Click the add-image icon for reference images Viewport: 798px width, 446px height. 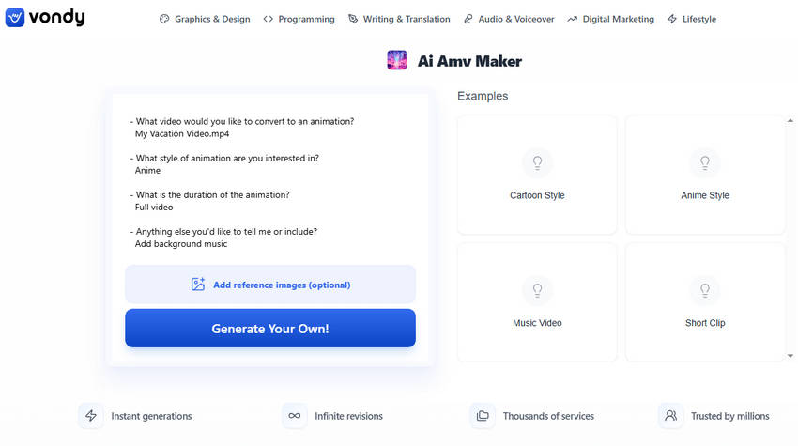click(198, 285)
